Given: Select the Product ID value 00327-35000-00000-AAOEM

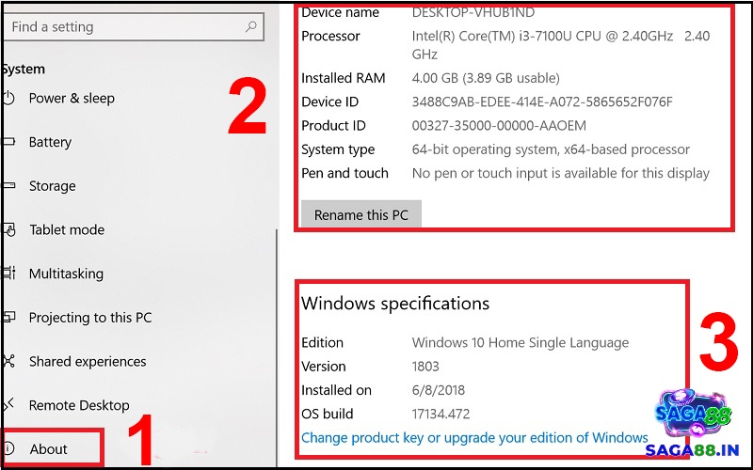Looking at the screenshot, I should pyautogui.click(x=499, y=126).
